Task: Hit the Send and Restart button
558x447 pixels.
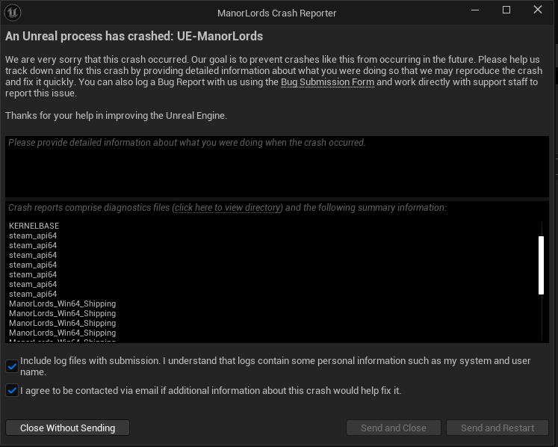Action: 497,428
